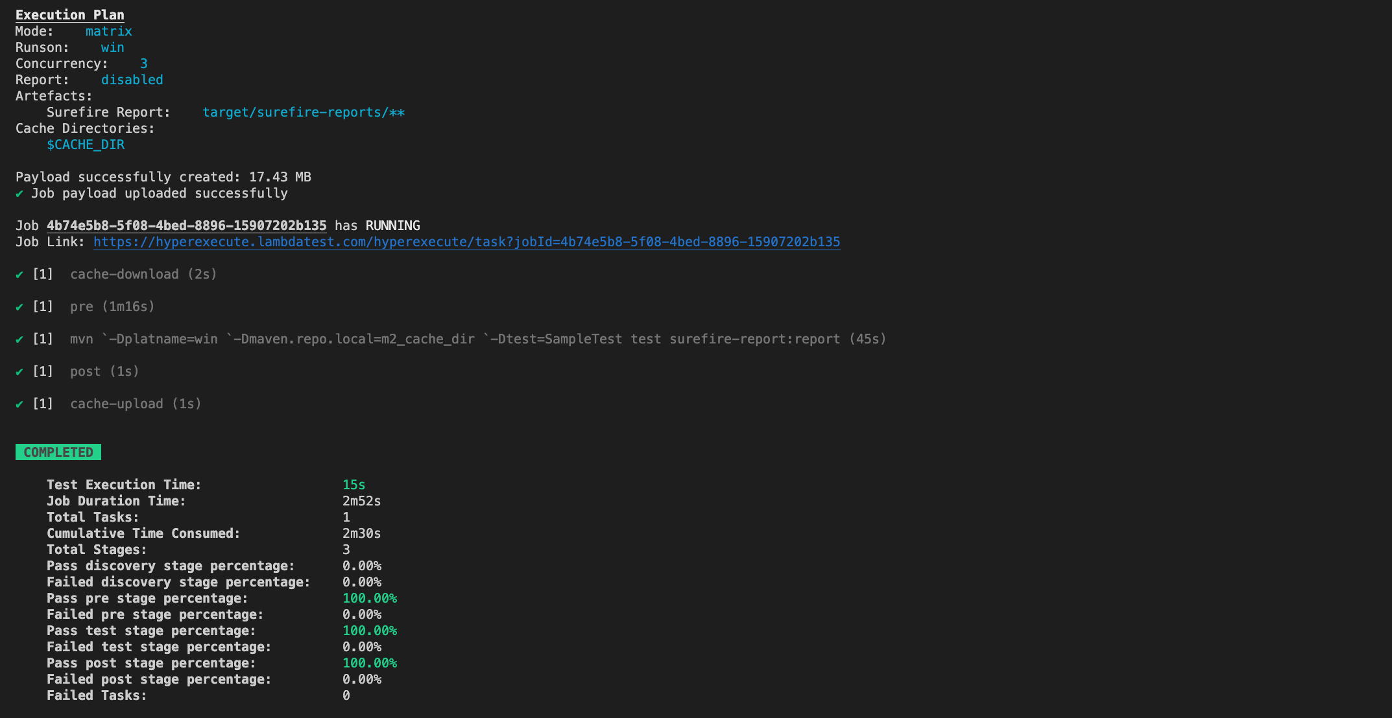
Task: Click the disabled Report value
Action: point(132,80)
